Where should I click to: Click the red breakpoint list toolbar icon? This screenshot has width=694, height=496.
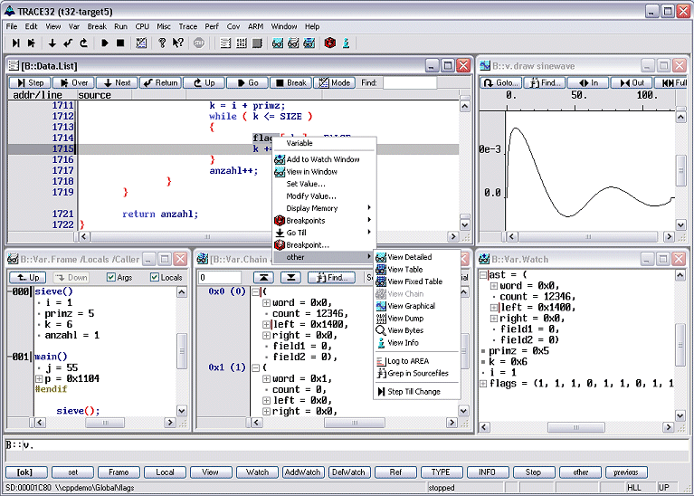pyautogui.click(x=330, y=43)
